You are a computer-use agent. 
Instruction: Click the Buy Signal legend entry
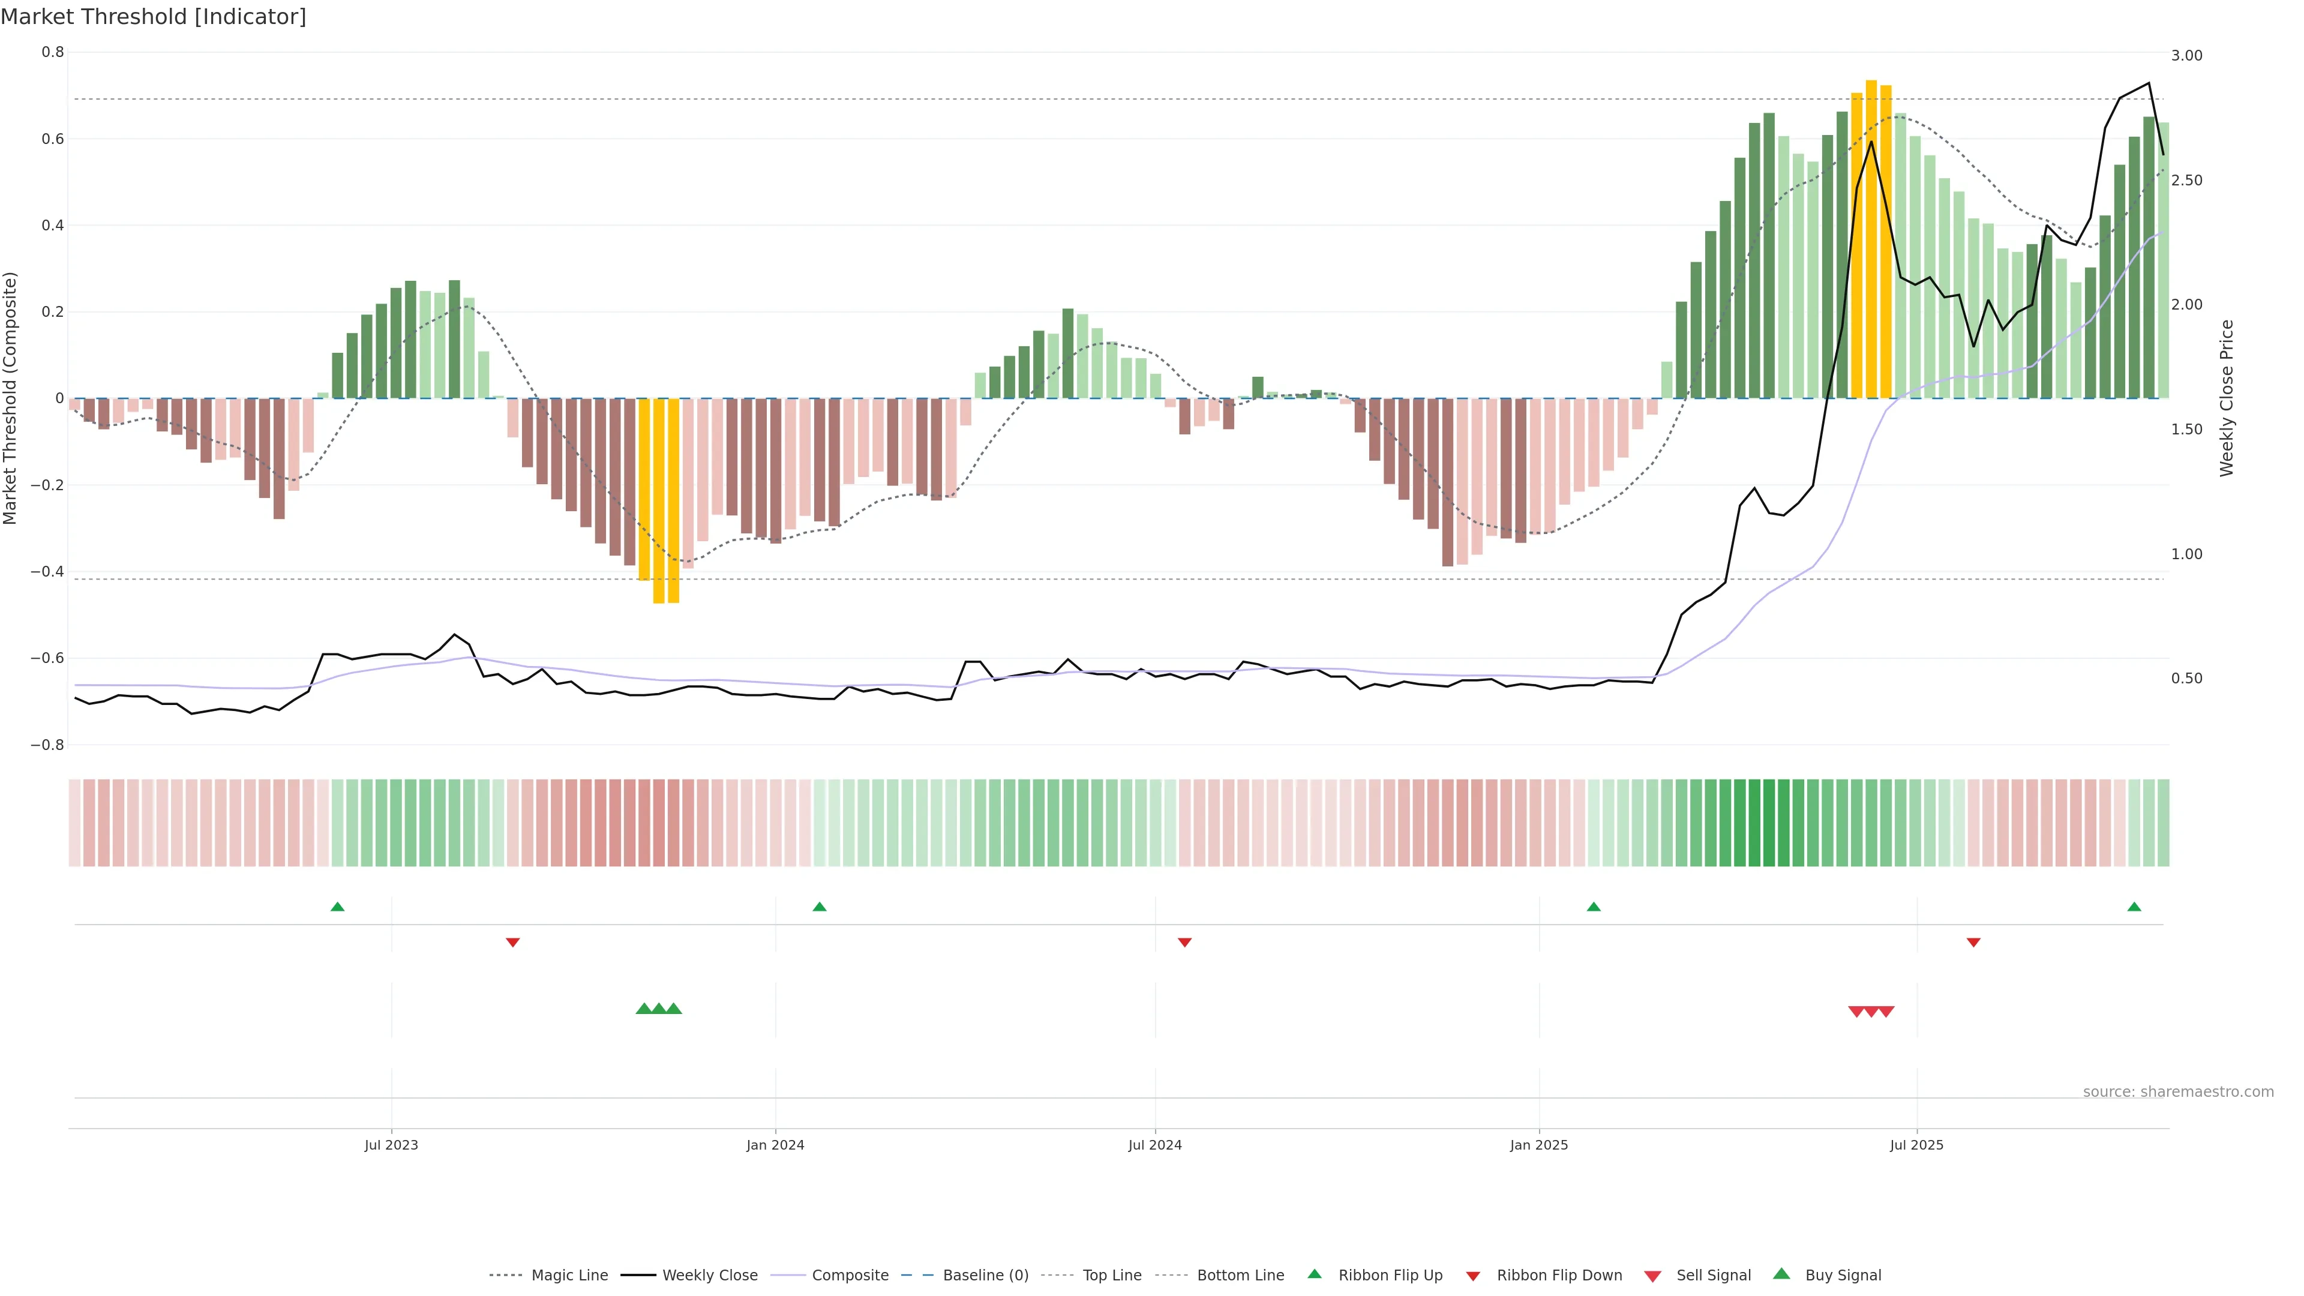pos(1843,1276)
